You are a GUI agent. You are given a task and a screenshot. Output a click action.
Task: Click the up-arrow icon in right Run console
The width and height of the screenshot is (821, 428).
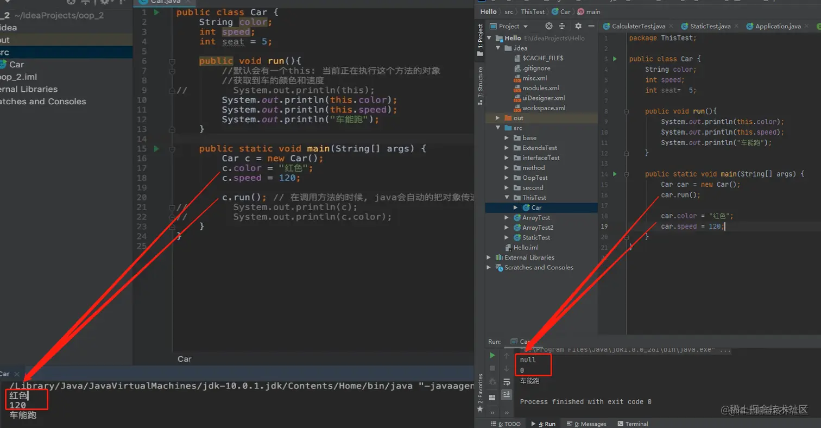pyautogui.click(x=507, y=355)
